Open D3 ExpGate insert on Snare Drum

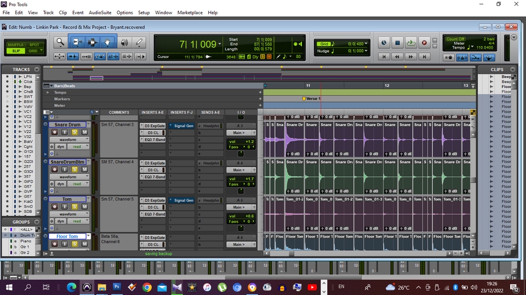(x=153, y=126)
